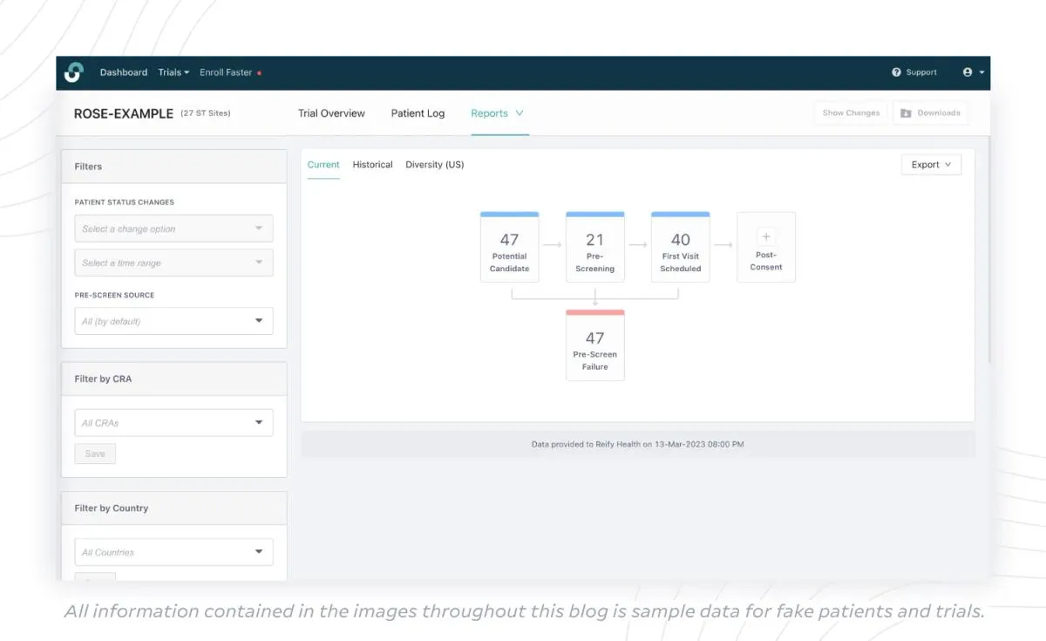Viewport: 1046px width, 641px height.
Task: Open the 'All Countries' dropdown
Action: pyautogui.click(x=173, y=552)
